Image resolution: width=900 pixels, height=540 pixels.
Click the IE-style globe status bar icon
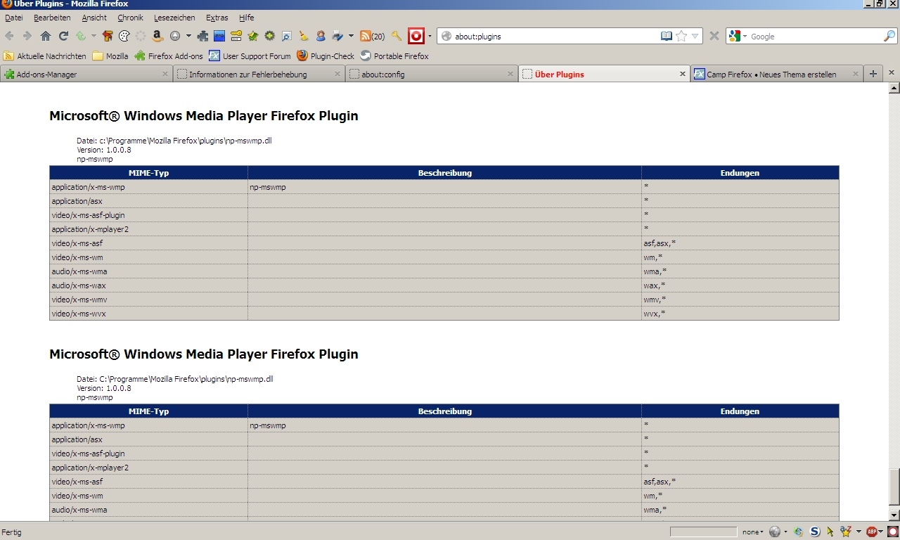[x=799, y=532]
